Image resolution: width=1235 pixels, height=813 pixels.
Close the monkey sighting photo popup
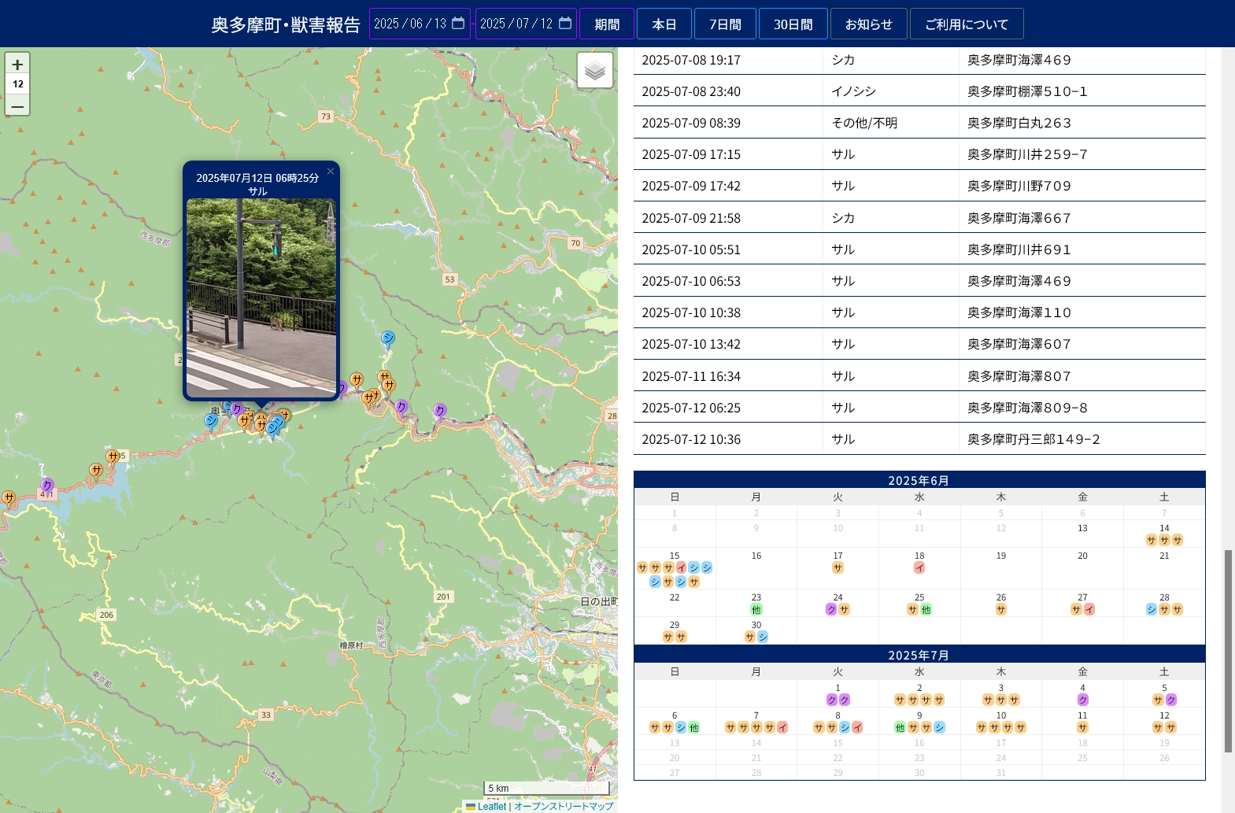pyautogui.click(x=331, y=172)
